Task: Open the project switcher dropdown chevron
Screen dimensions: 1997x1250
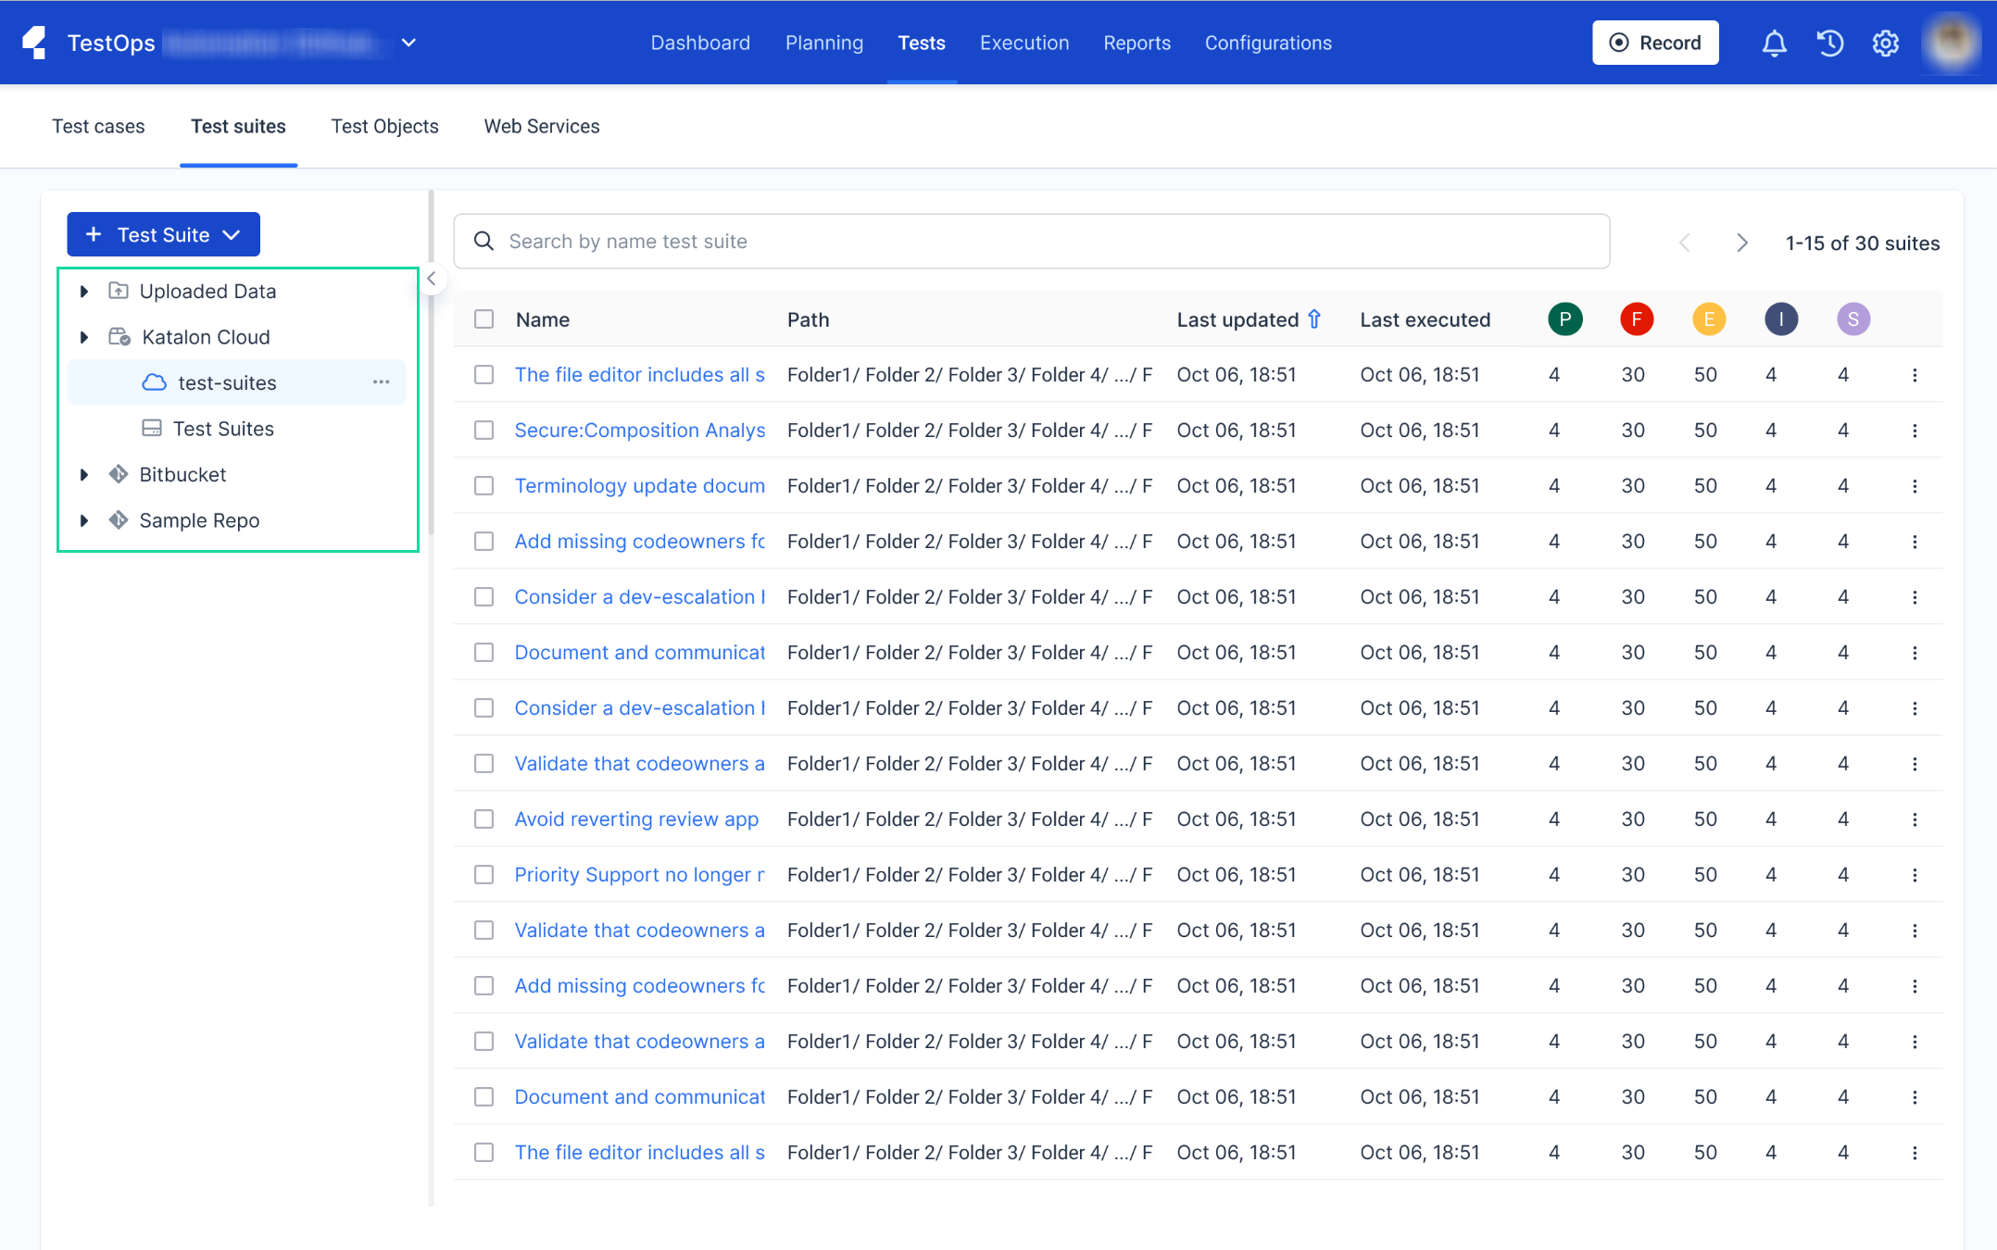Action: (x=408, y=43)
